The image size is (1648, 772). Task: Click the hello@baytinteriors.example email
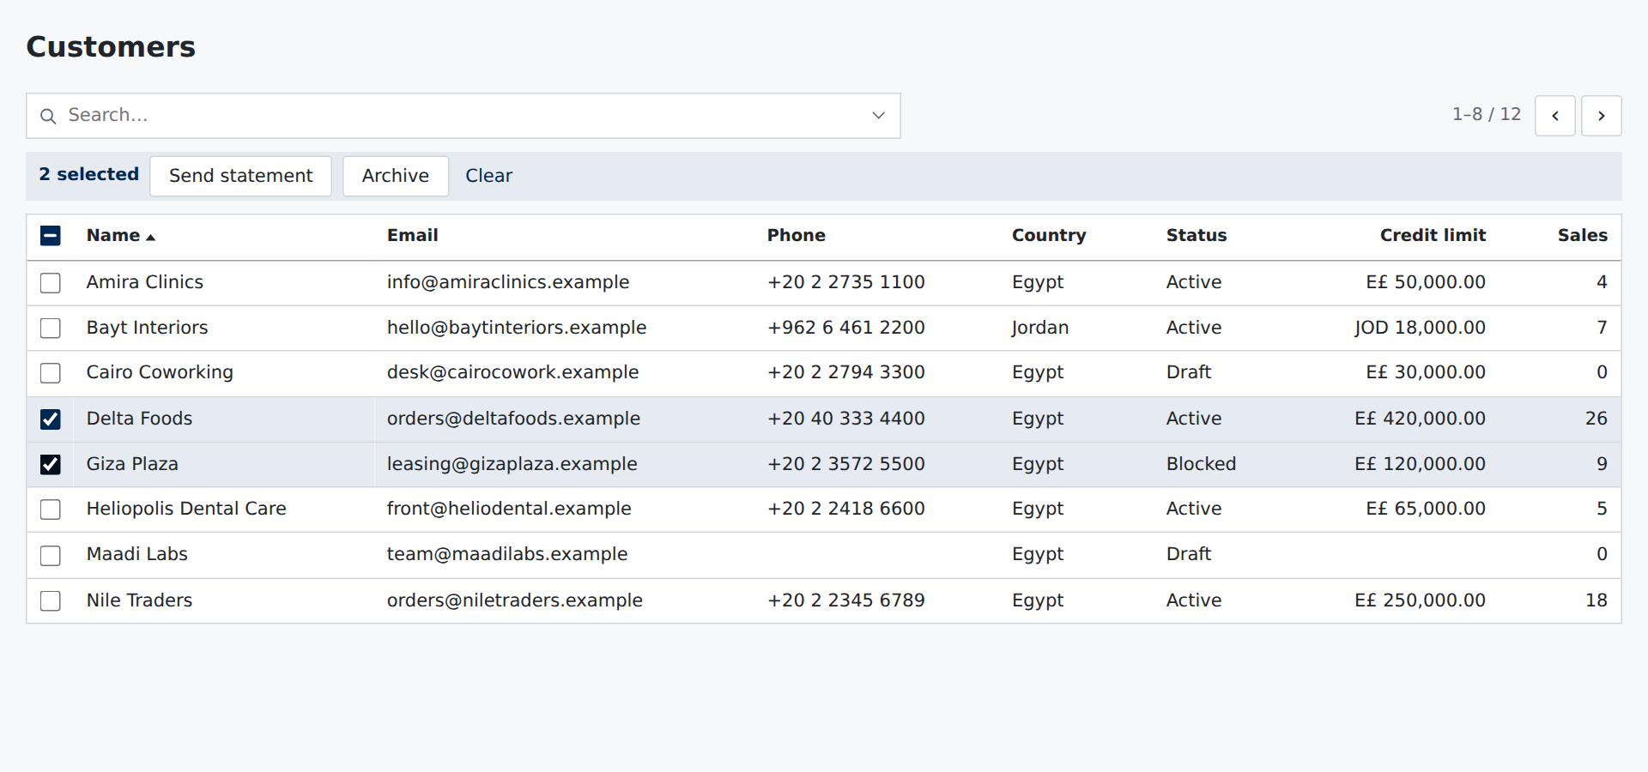517,328
